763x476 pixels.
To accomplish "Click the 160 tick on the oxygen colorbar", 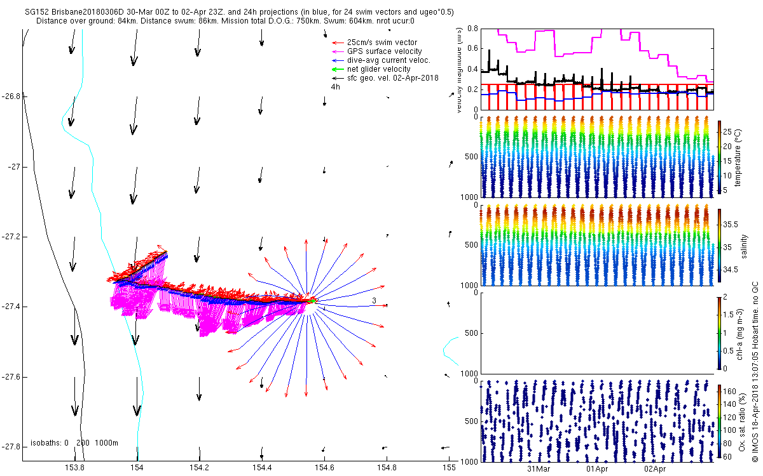I will click(731, 390).
